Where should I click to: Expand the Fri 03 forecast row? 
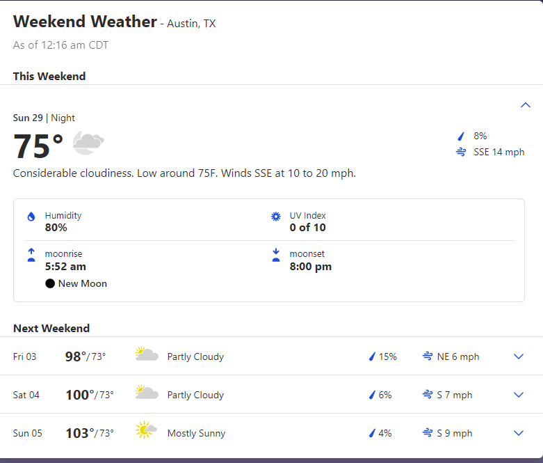pyautogui.click(x=518, y=356)
